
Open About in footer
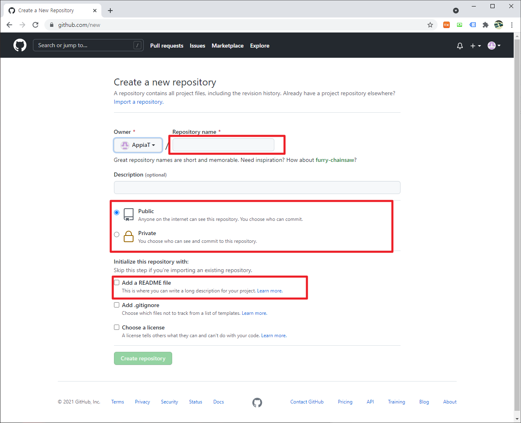click(x=450, y=402)
